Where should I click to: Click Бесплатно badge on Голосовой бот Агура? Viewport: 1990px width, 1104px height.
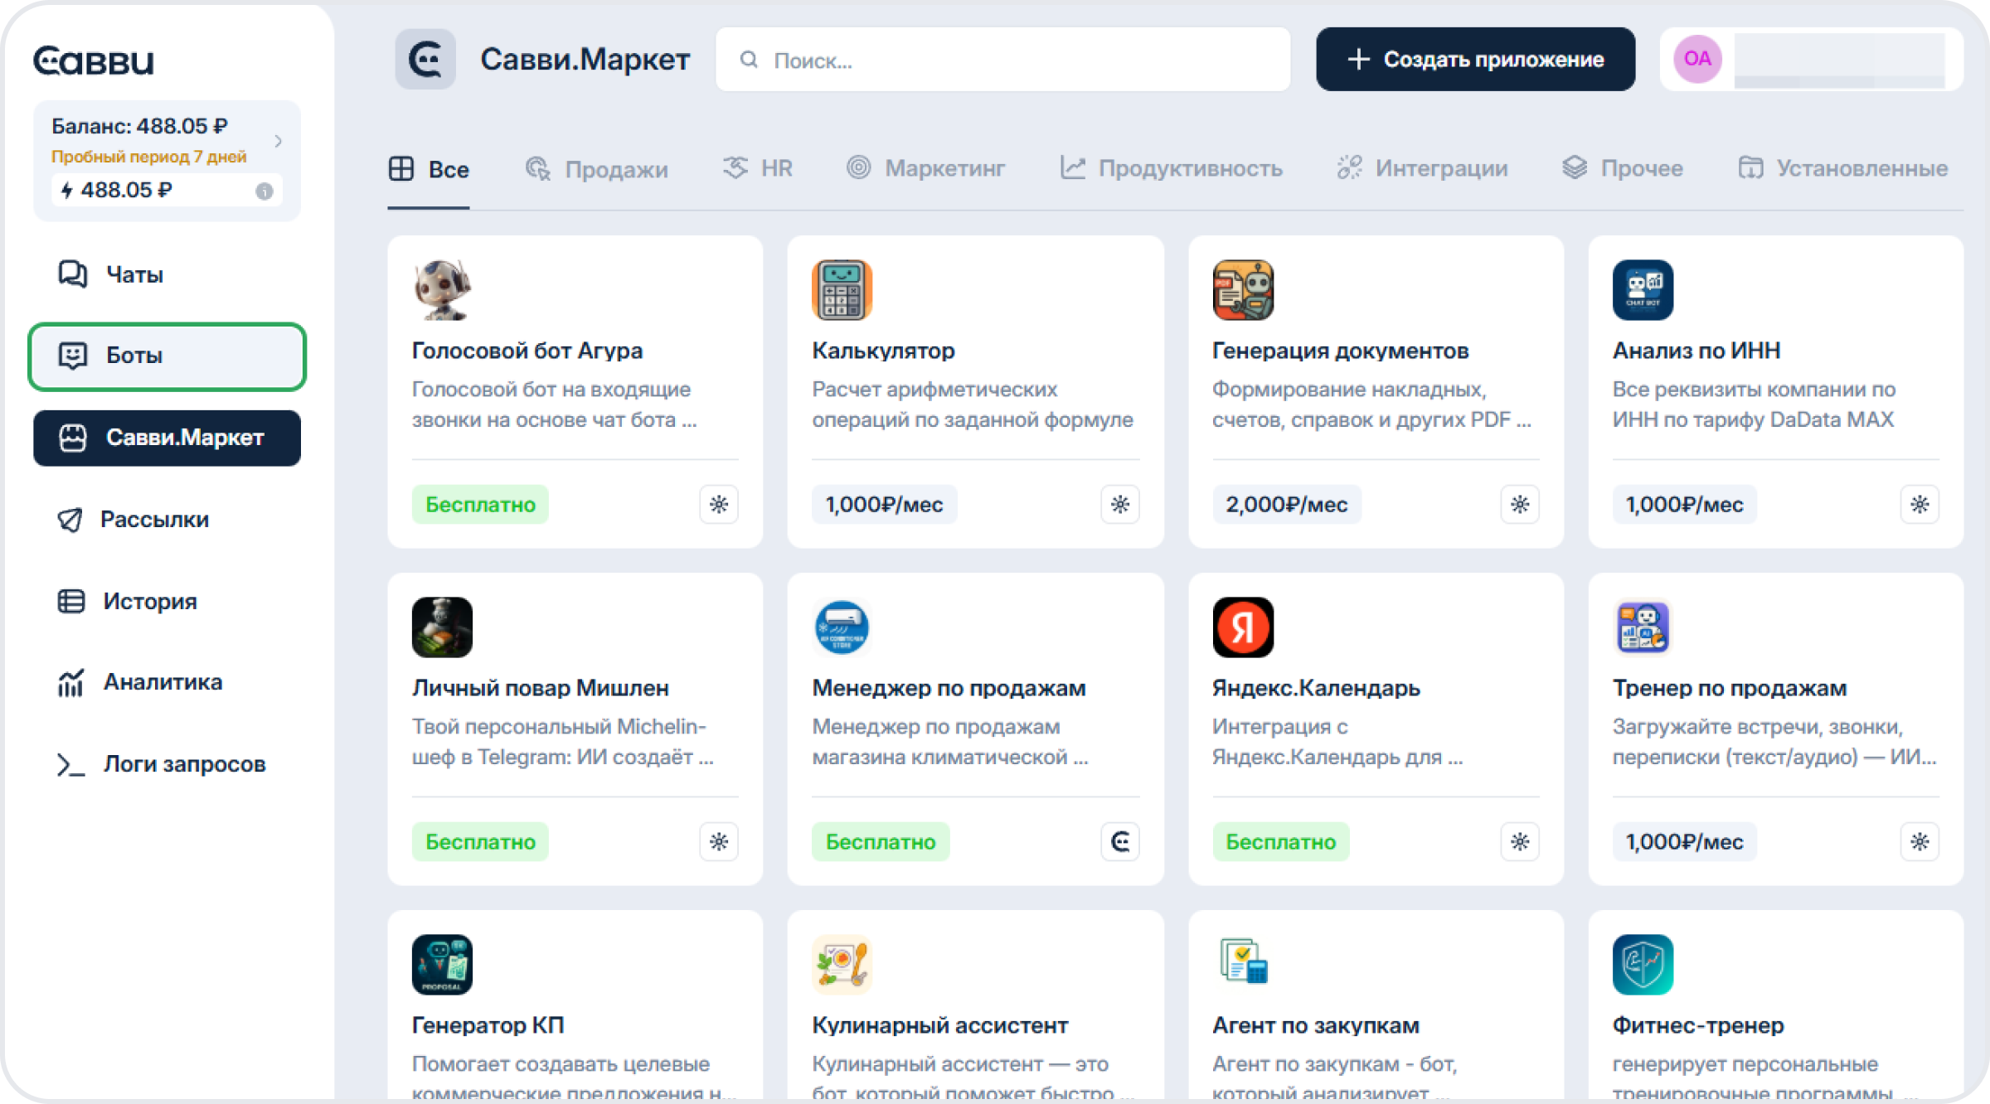(480, 504)
